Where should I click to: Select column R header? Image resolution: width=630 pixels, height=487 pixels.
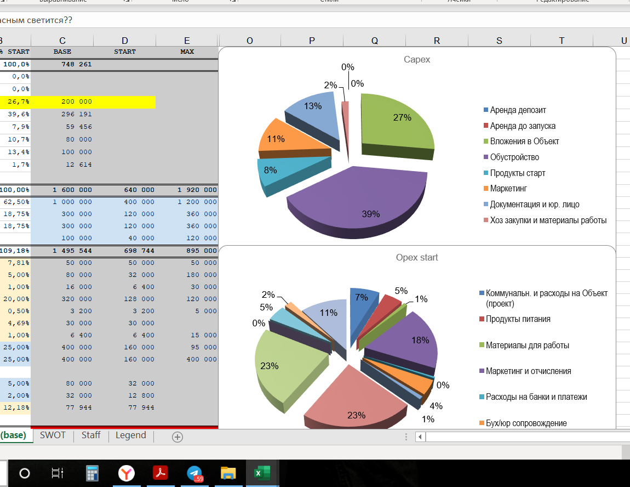tap(437, 41)
